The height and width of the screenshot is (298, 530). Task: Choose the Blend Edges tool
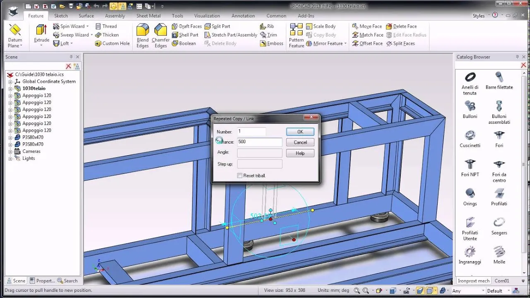[143, 36]
